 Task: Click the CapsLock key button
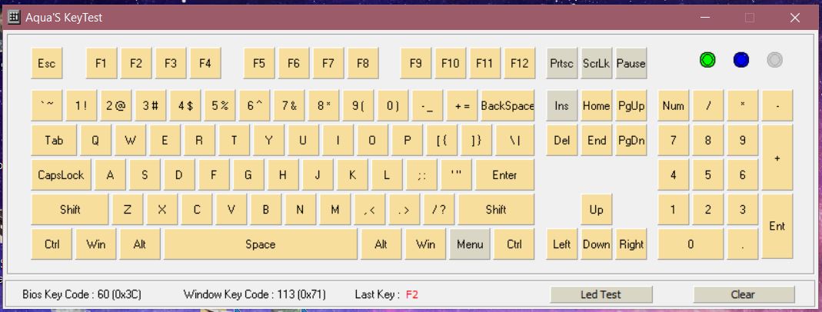coord(62,175)
